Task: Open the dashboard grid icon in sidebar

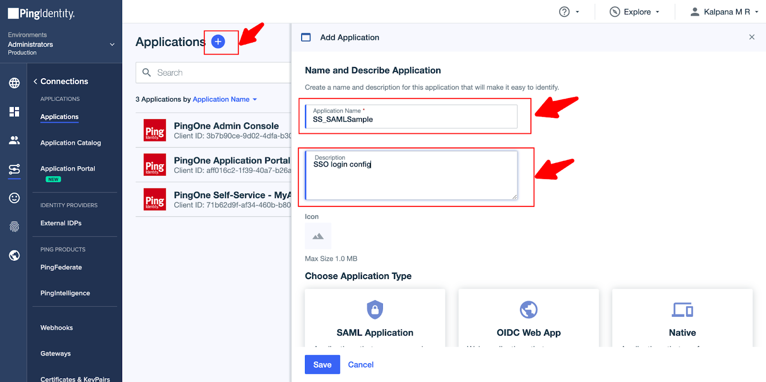Action: tap(14, 112)
